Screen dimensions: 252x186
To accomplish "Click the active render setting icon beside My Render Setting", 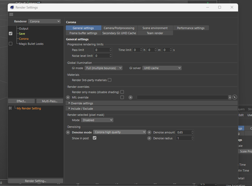I will [10, 108].
